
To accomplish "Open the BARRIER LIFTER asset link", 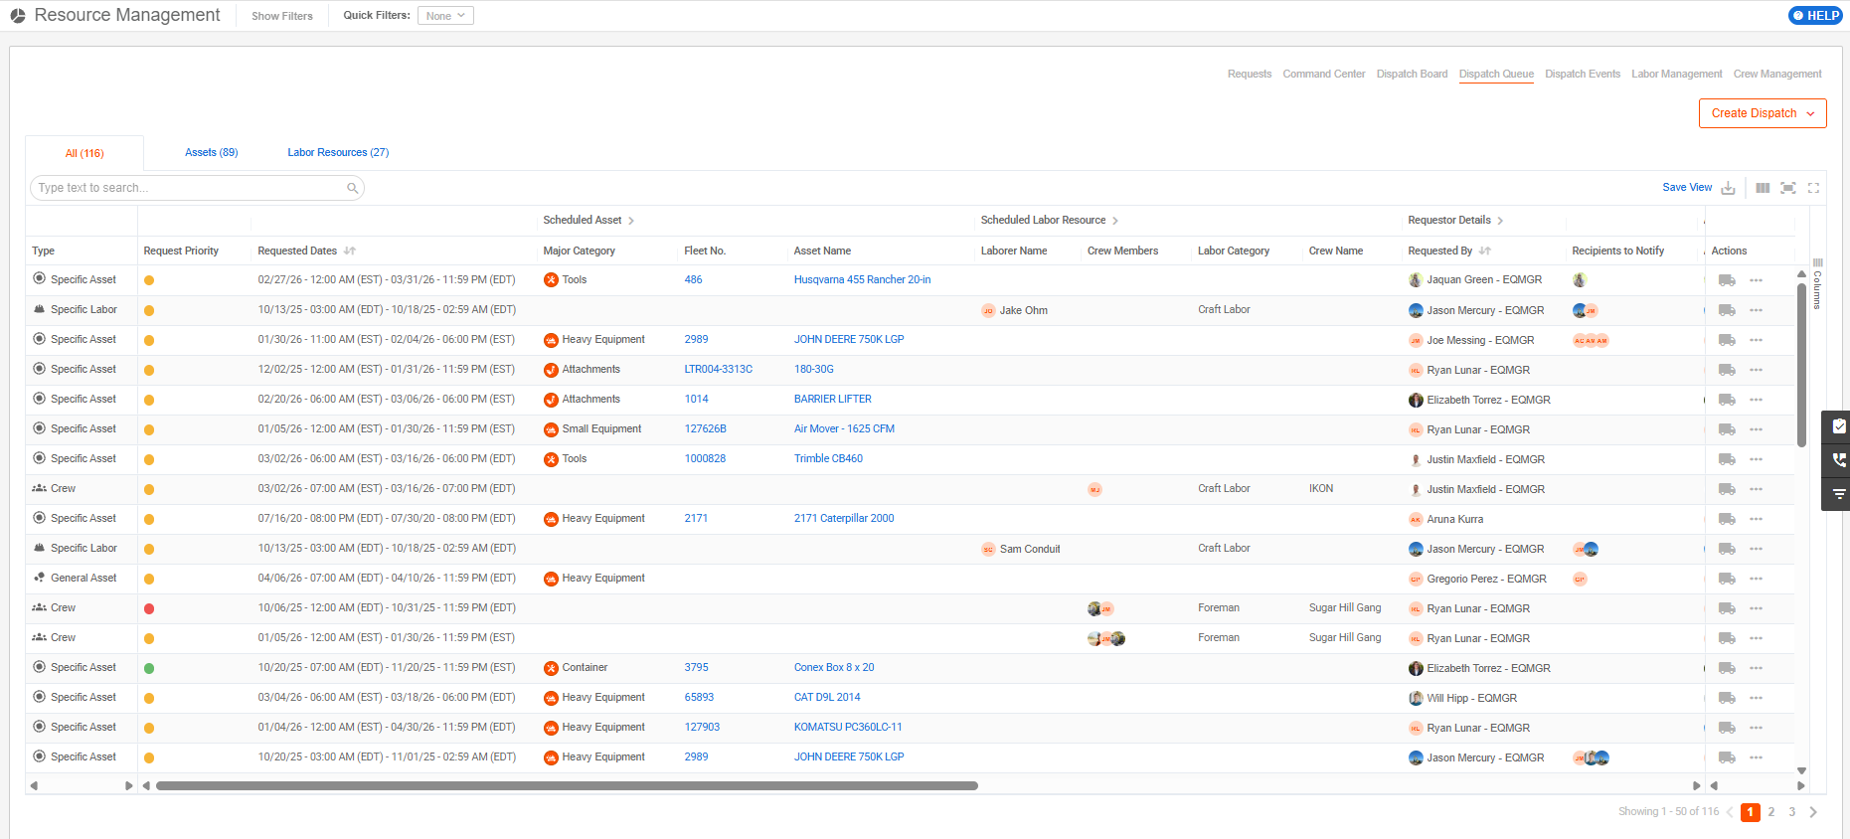I will click(x=832, y=400).
